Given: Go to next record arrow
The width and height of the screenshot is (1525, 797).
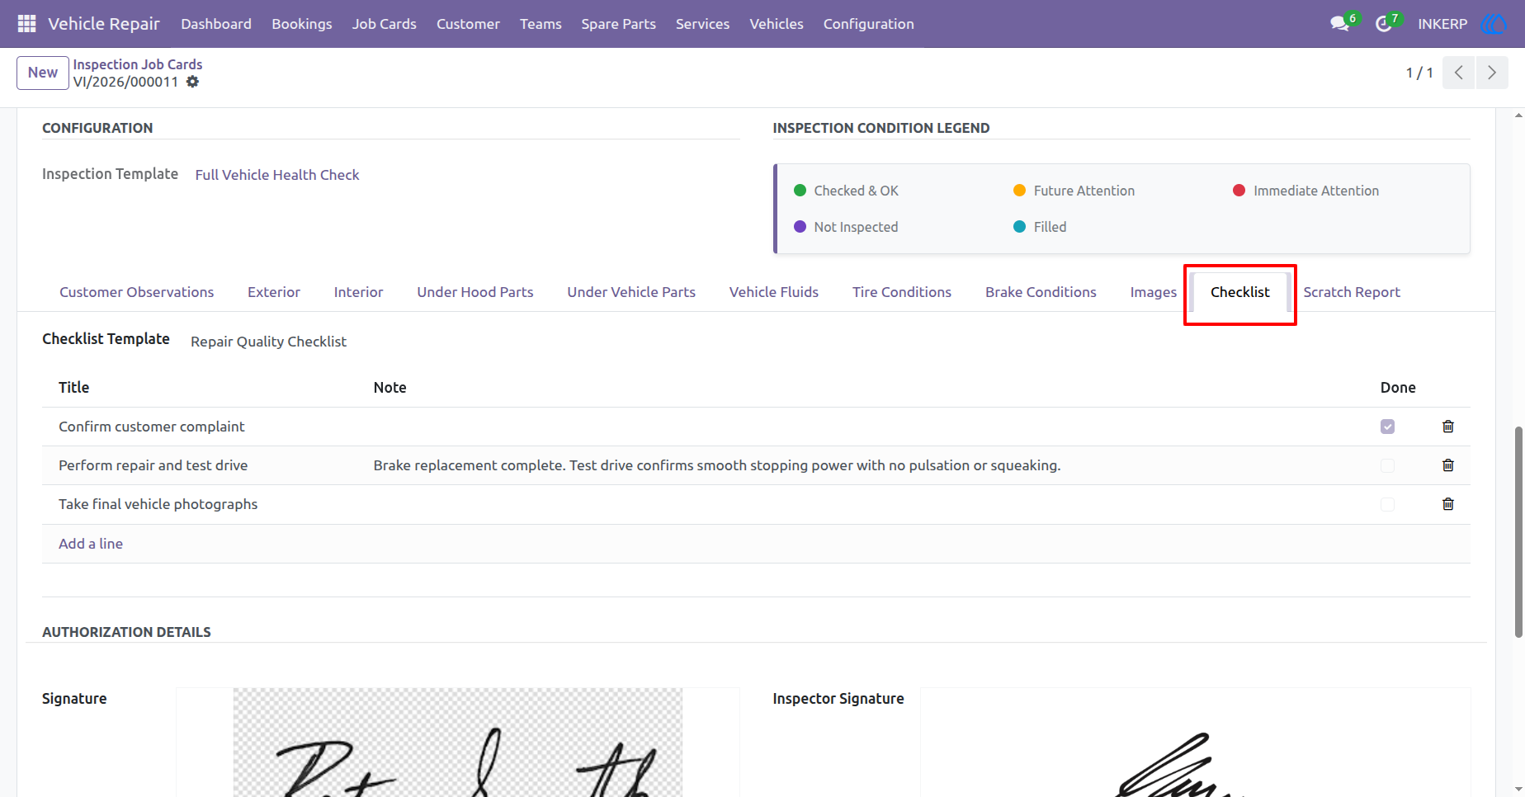Looking at the screenshot, I should [x=1492, y=73].
